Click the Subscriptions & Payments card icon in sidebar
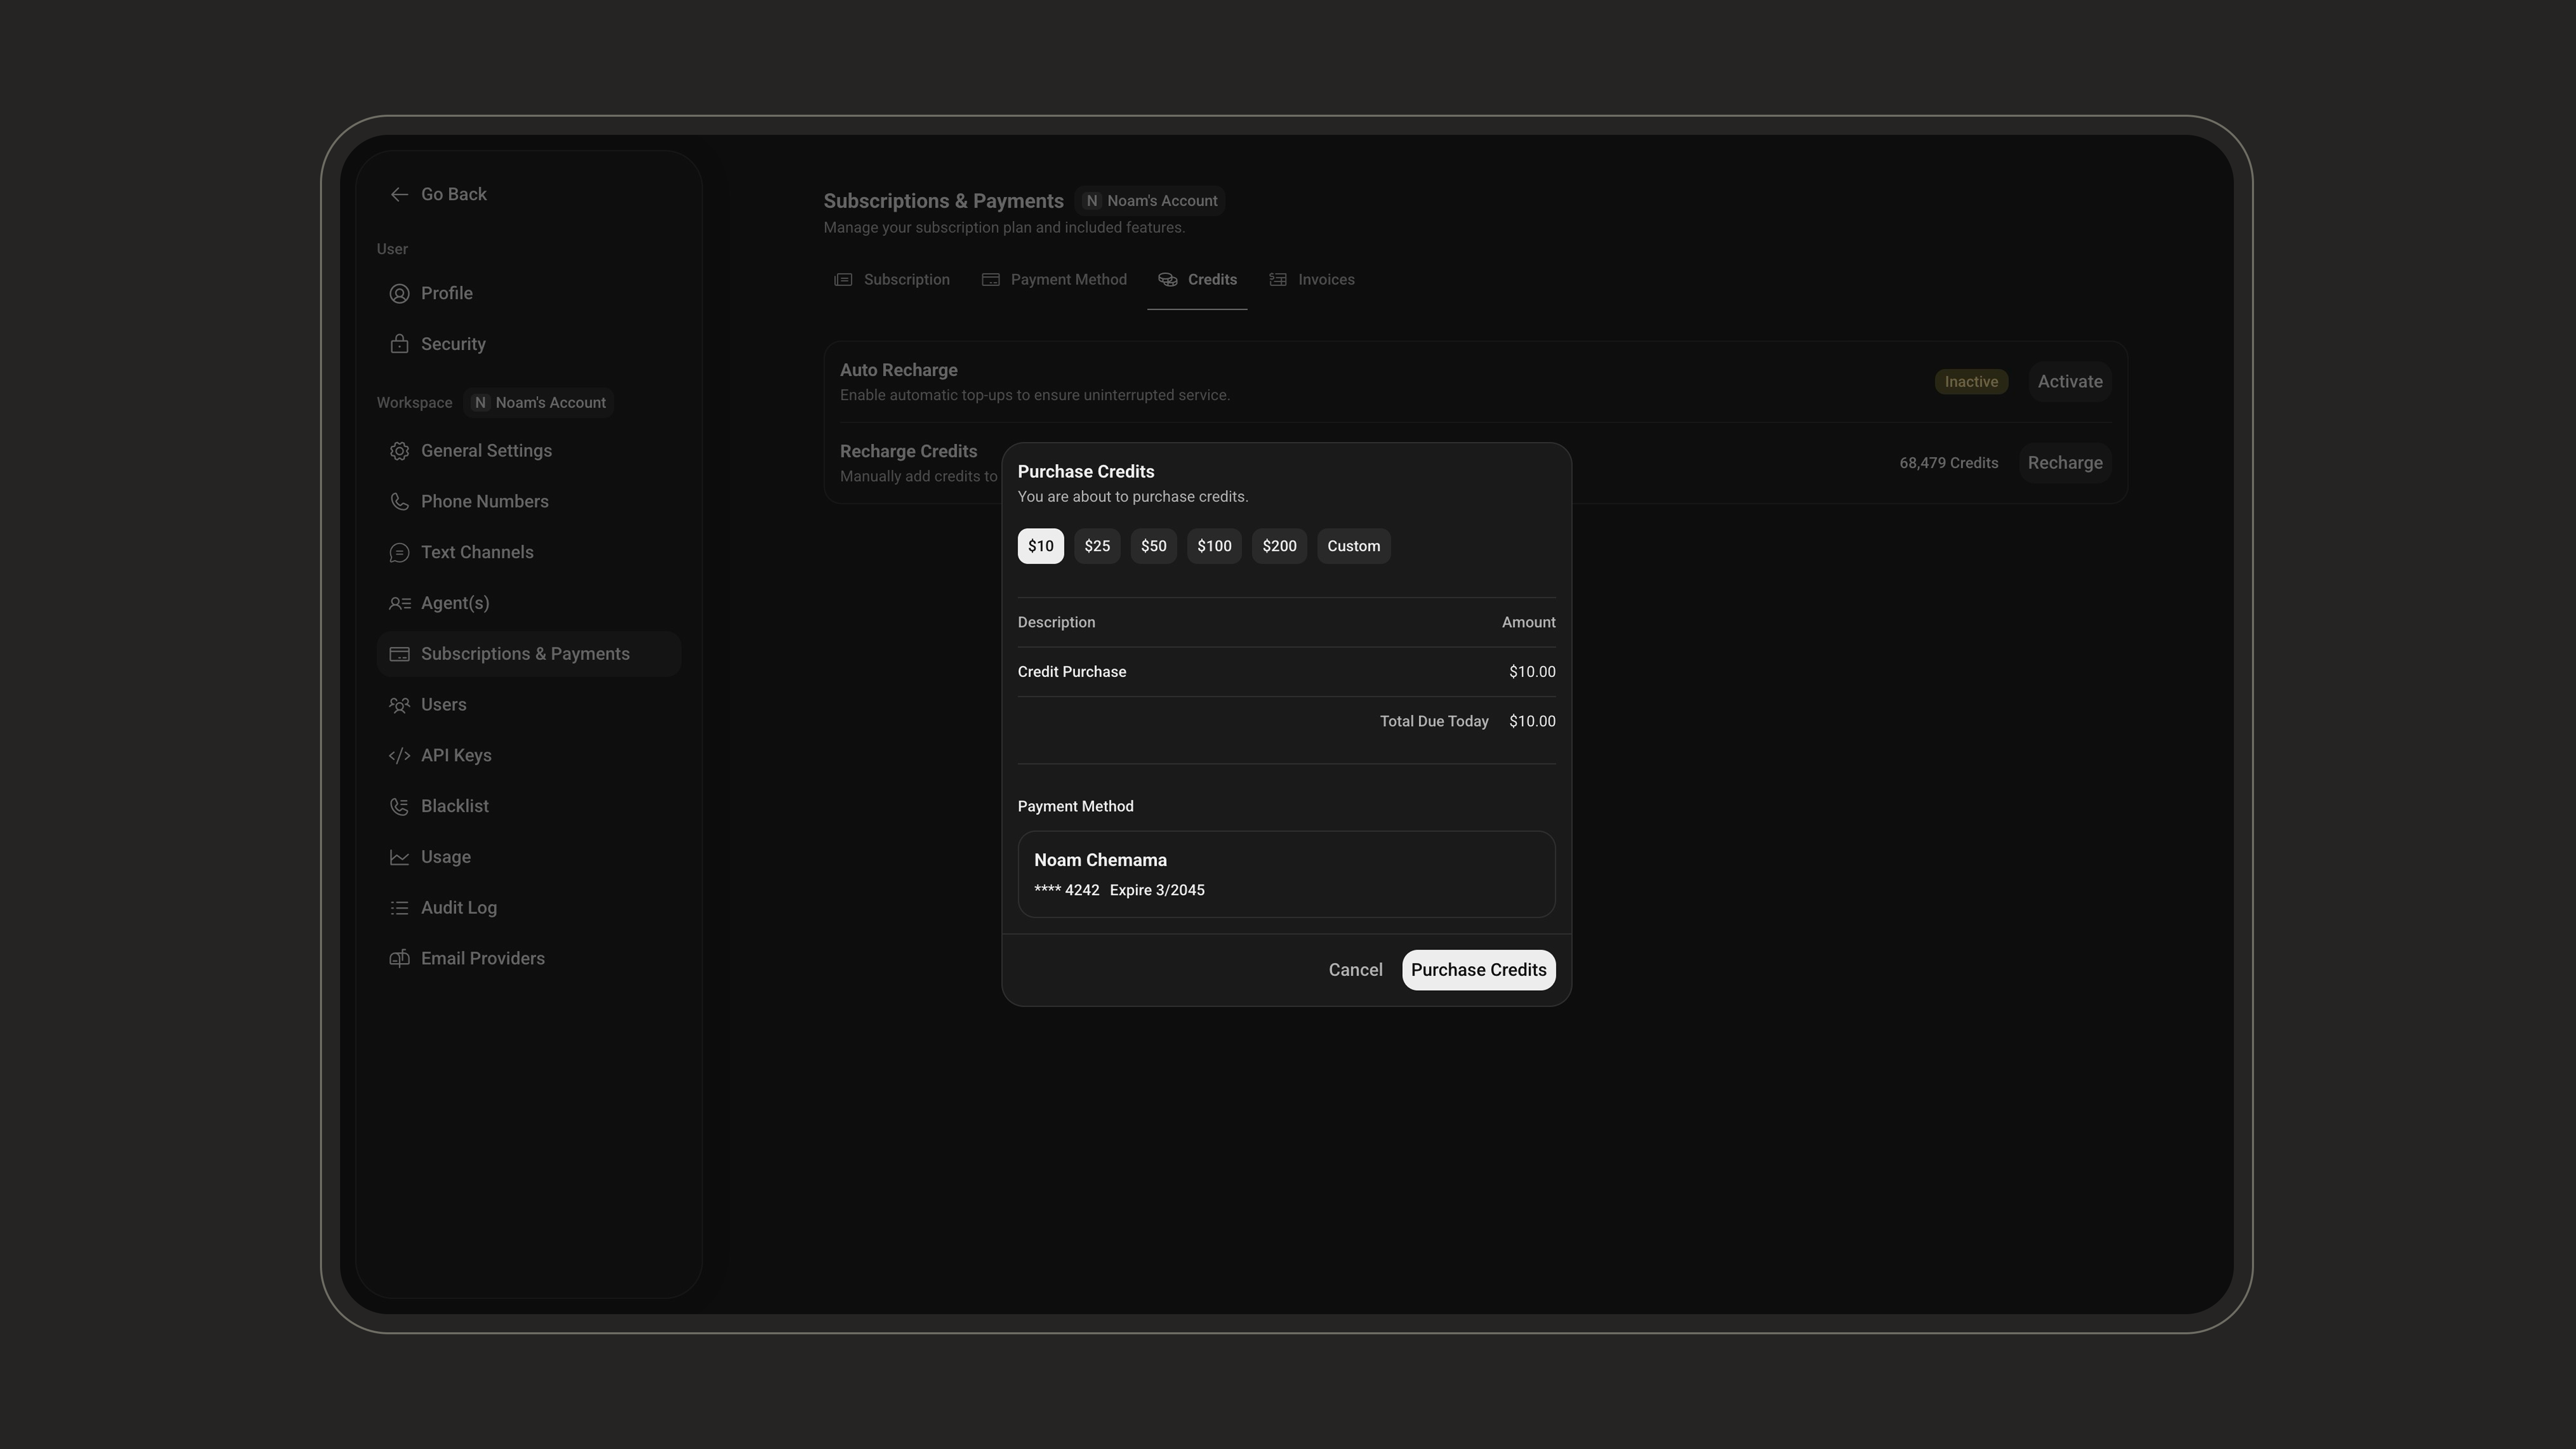2576x1449 pixels. 399,654
